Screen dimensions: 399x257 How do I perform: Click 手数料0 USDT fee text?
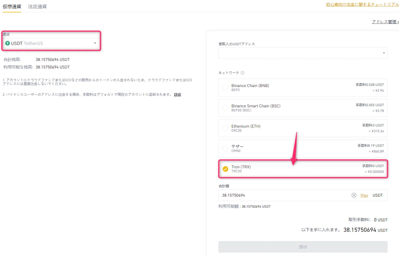[x=373, y=166]
